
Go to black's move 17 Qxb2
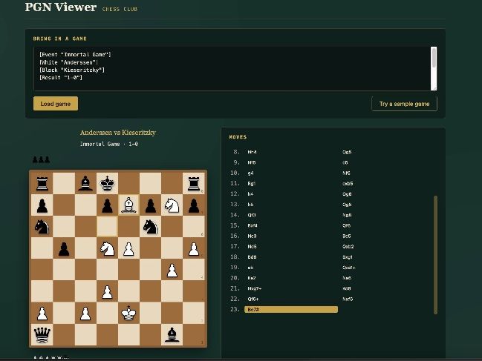pos(385,246)
